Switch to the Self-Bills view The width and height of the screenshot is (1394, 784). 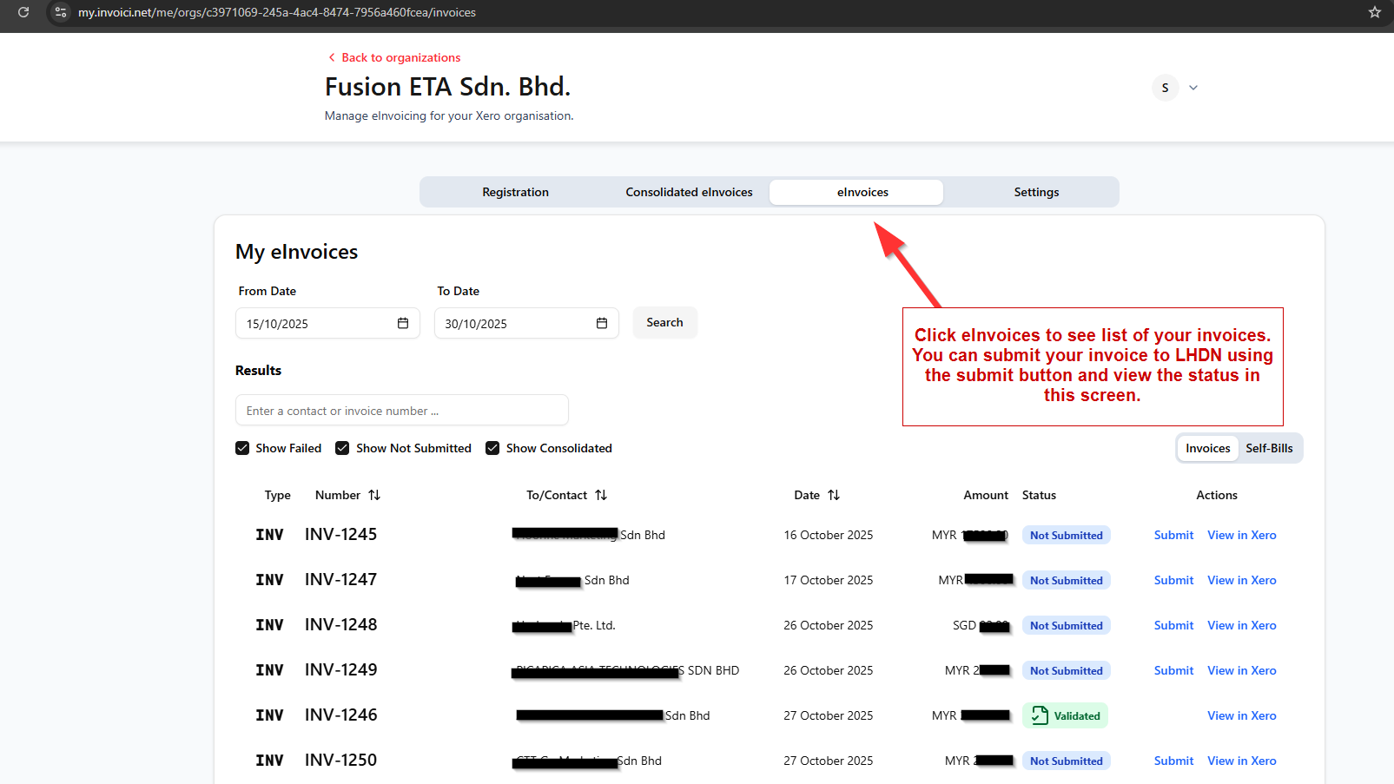pos(1269,448)
